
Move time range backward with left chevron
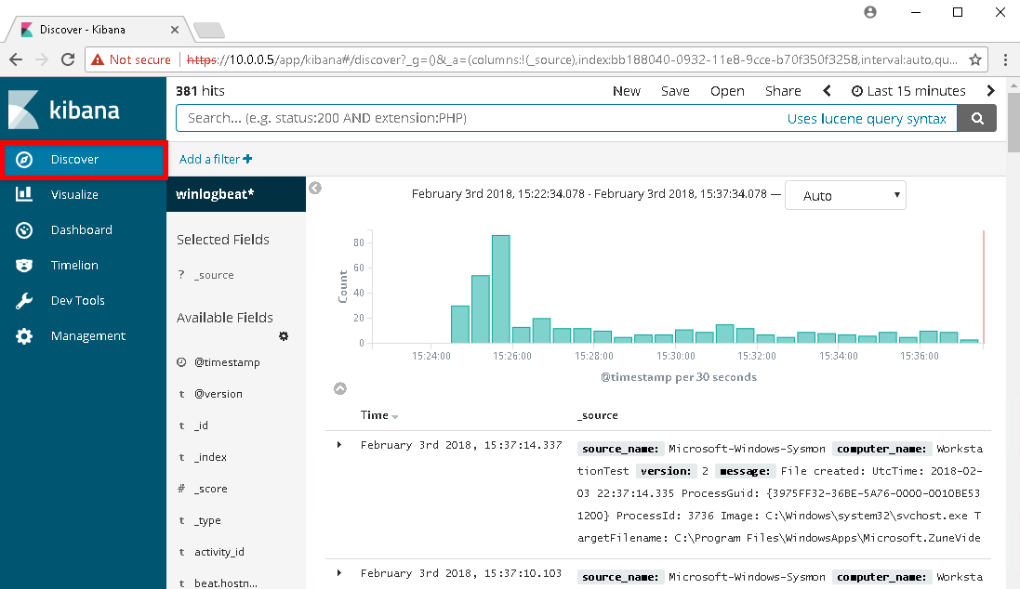tap(827, 91)
